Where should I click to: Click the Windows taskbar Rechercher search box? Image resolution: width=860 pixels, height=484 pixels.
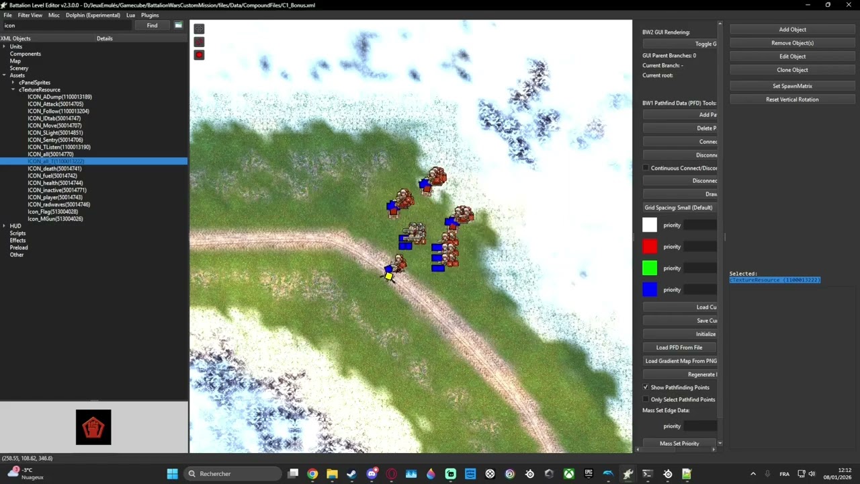pos(232,474)
